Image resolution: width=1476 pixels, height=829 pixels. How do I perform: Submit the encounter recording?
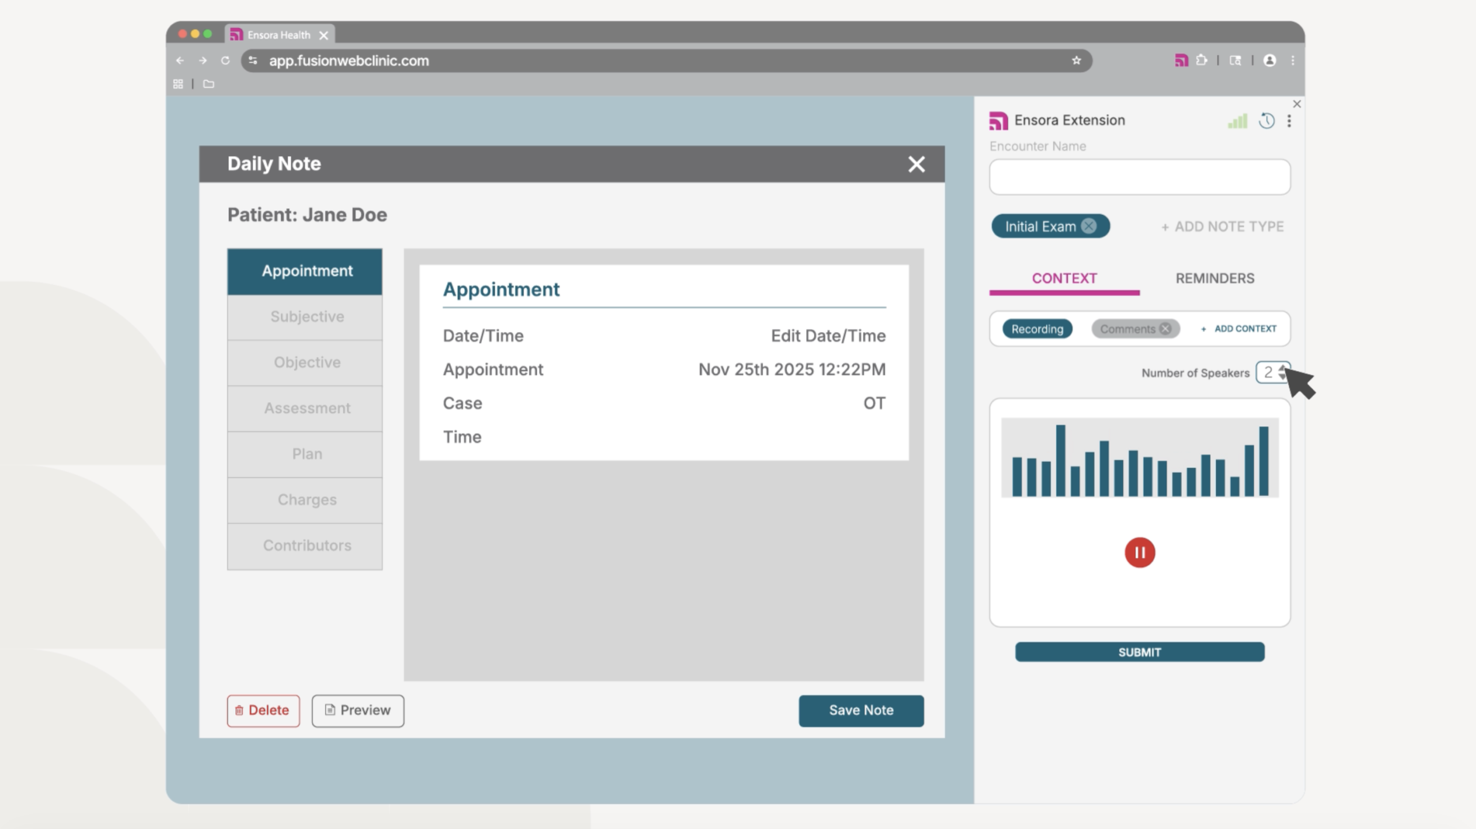1139,652
